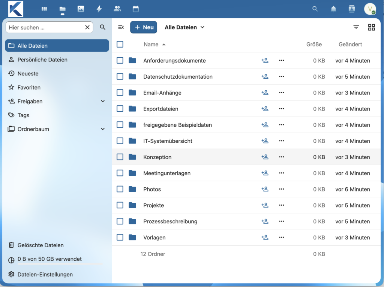Open the Photos app icon in top bar
This screenshot has width=384, height=287.
[x=81, y=9]
